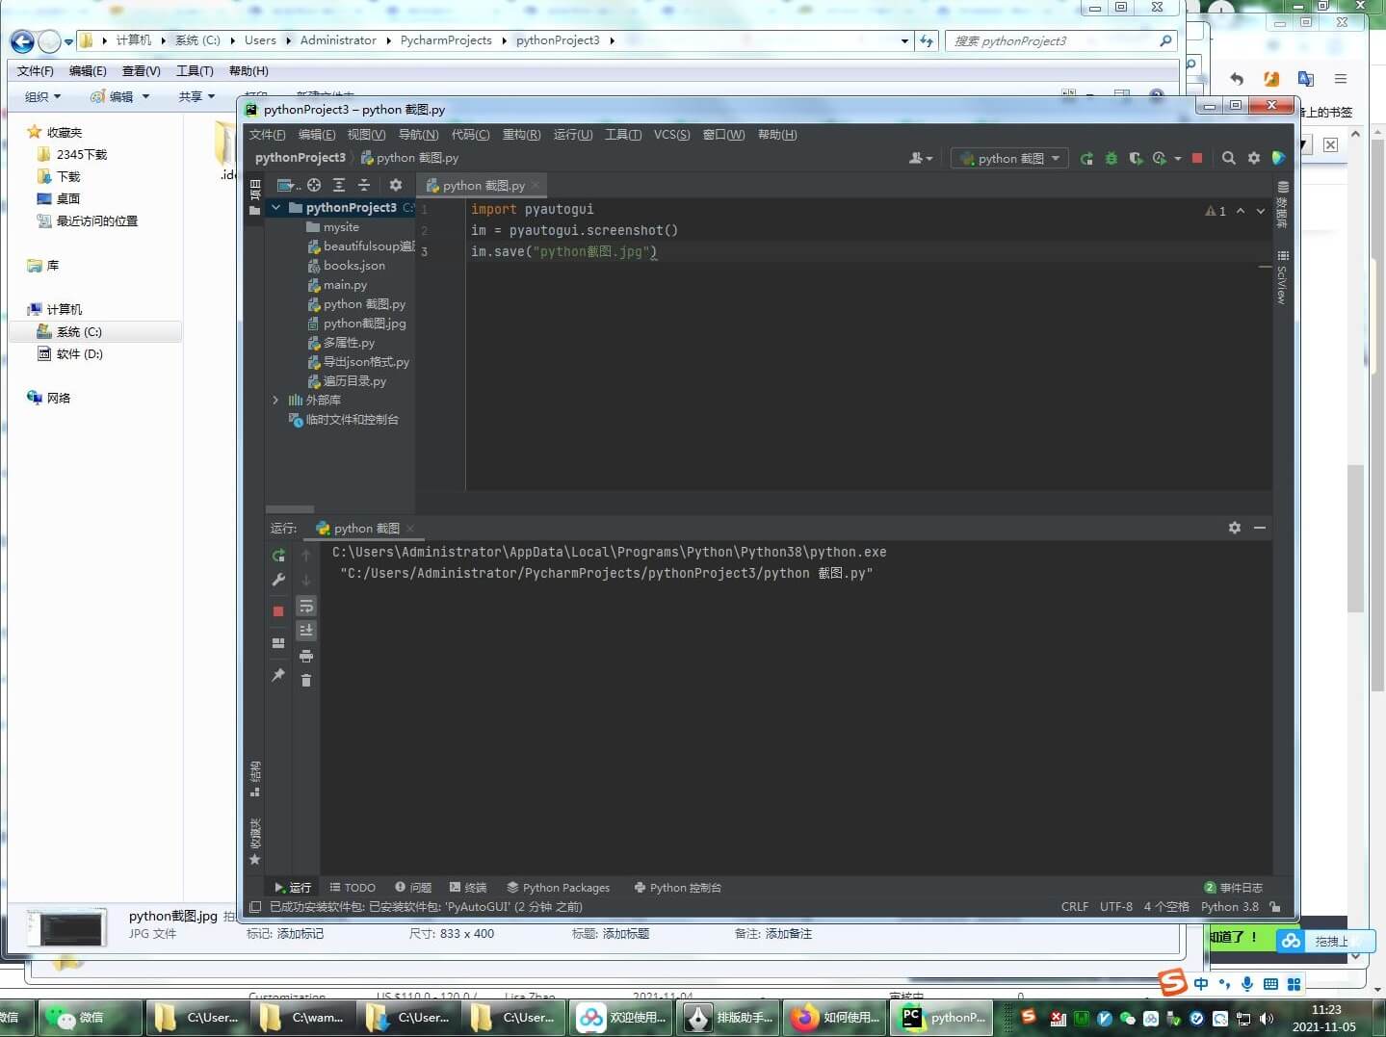Open the 终端 terminal tab
The width and height of the screenshot is (1386, 1037).
tap(468, 888)
